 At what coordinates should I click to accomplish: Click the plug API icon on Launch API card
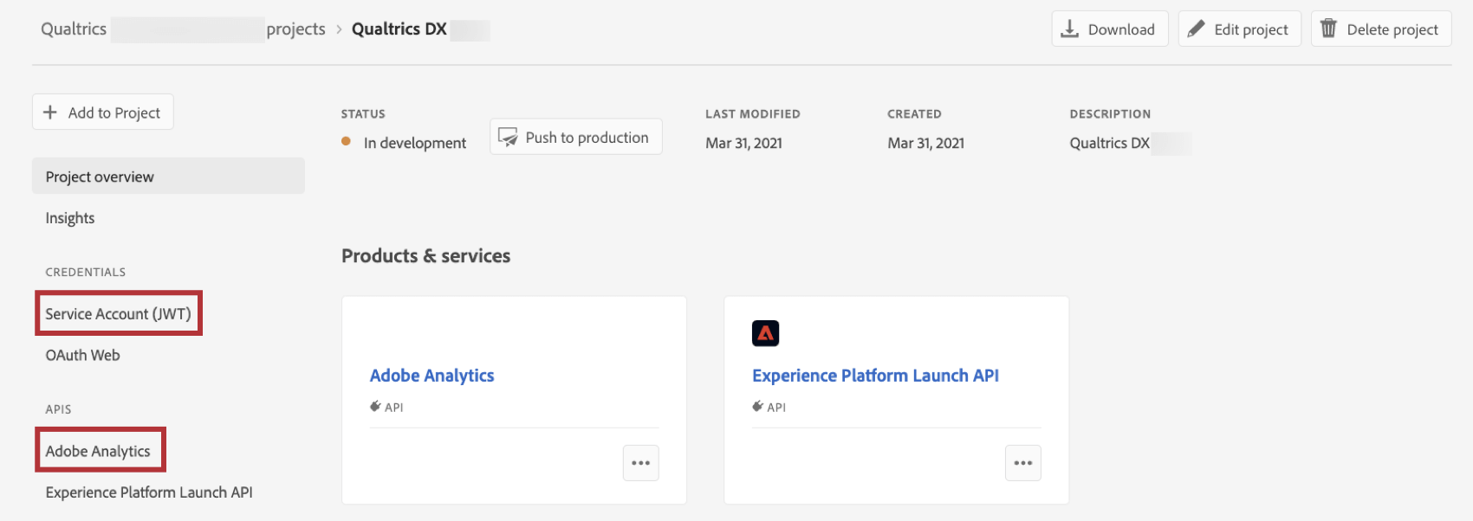[757, 406]
